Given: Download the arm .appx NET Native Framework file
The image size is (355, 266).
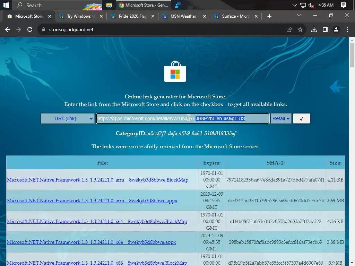Looking at the screenshot, I should click(92, 201).
